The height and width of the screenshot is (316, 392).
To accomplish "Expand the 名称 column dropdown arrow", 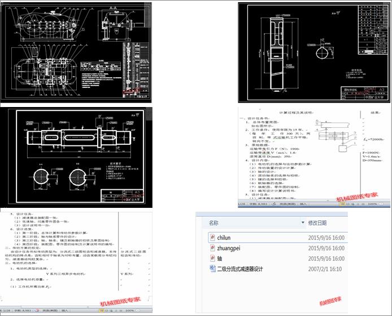I will coord(303,222).
